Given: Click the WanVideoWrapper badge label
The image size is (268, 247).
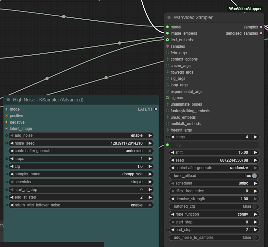Looking at the screenshot, I should pos(245,9).
